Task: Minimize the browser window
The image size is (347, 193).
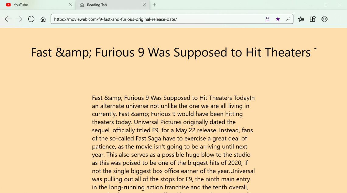Action: 311,5
